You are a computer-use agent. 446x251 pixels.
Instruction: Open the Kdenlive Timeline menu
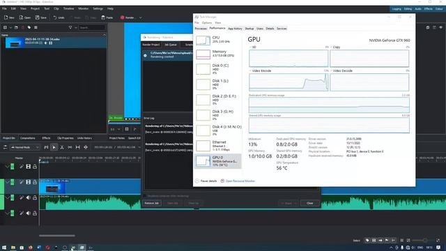coord(68,9)
